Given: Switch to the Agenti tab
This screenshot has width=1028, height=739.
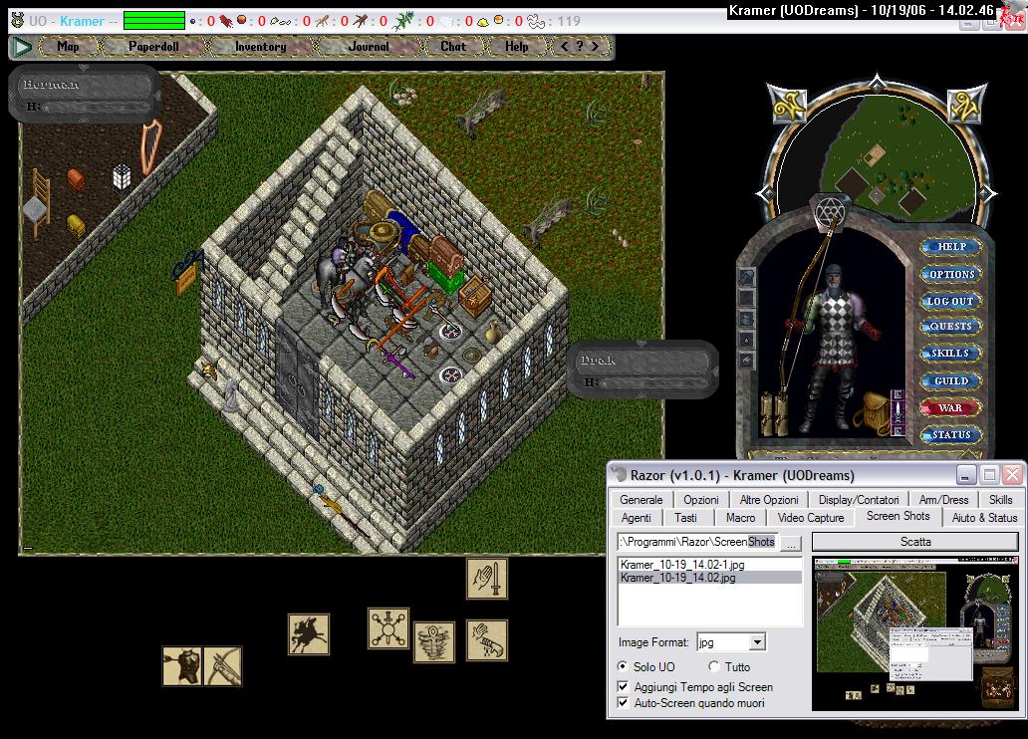Looking at the screenshot, I should click(x=636, y=517).
